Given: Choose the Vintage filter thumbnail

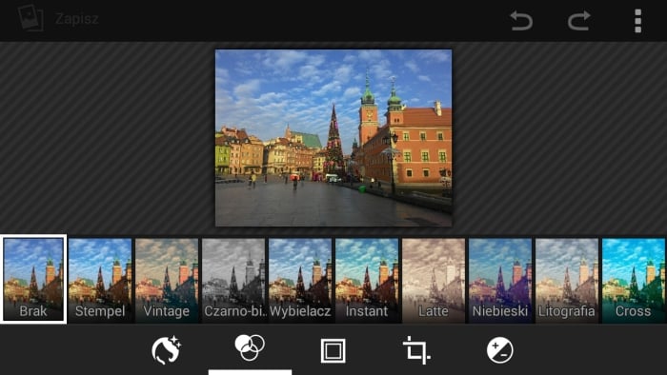Looking at the screenshot, I should (167, 280).
